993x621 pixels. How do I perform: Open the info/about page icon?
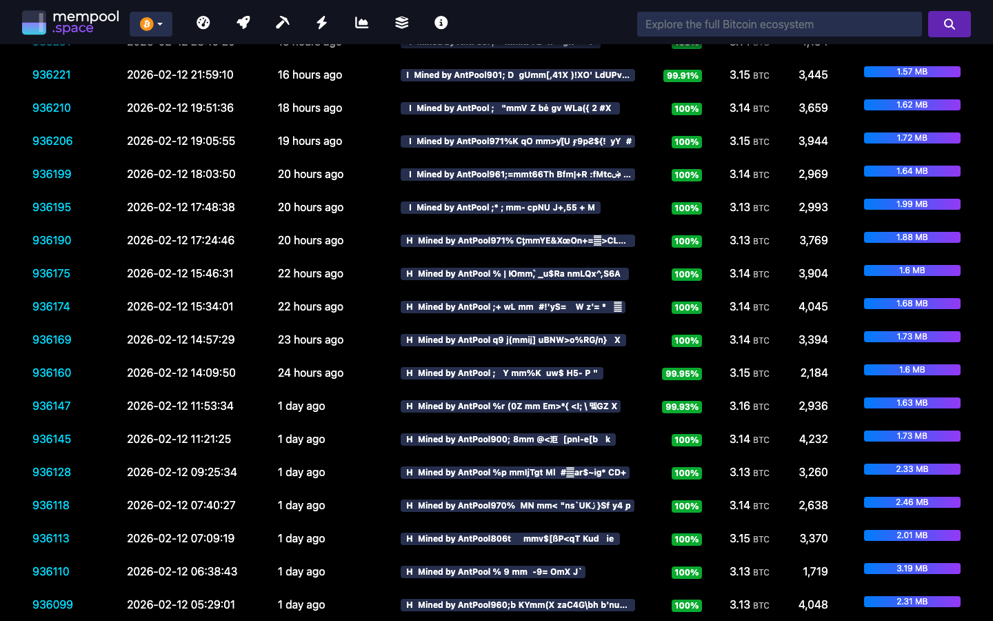[441, 22]
